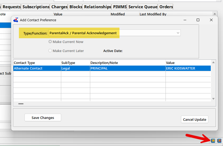The width and height of the screenshot is (223, 146).
Task: Maximize the Add Contact Preference dialog
Action: point(198,20)
